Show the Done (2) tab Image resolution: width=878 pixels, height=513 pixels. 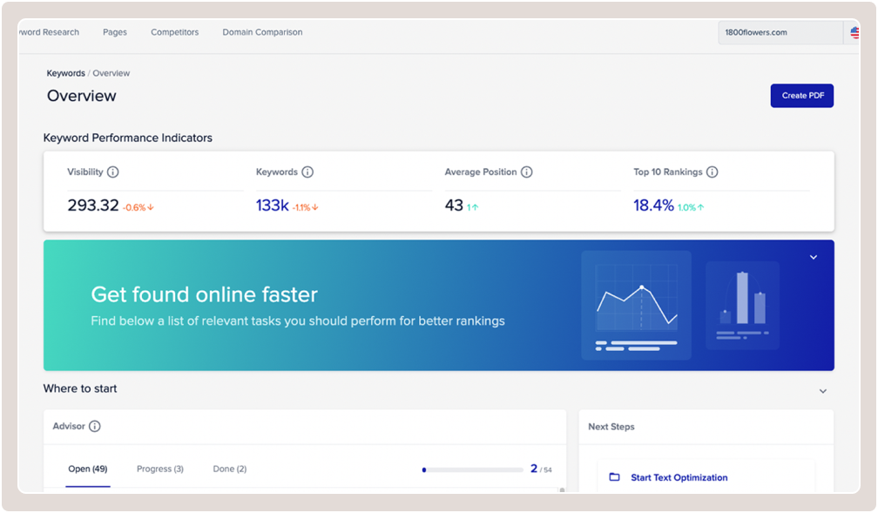[x=229, y=469]
